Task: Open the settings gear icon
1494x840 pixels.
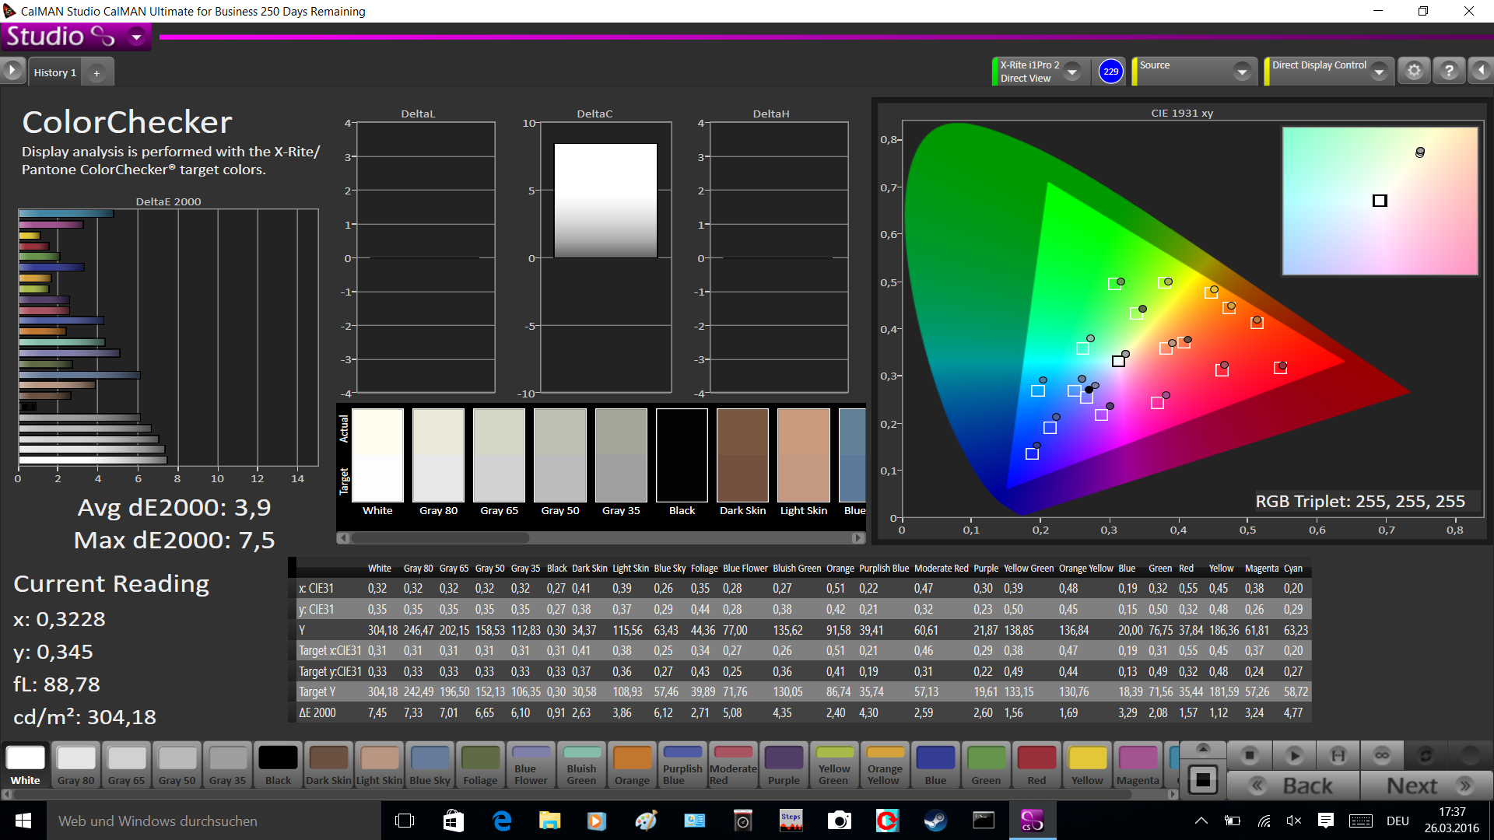Action: [1414, 71]
